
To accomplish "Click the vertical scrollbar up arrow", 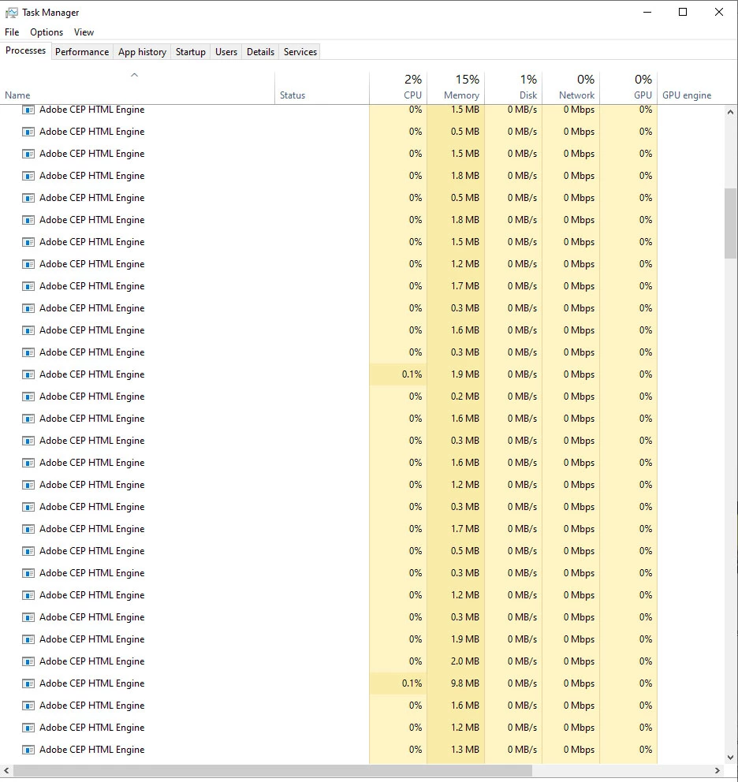I will pos(731,112).
